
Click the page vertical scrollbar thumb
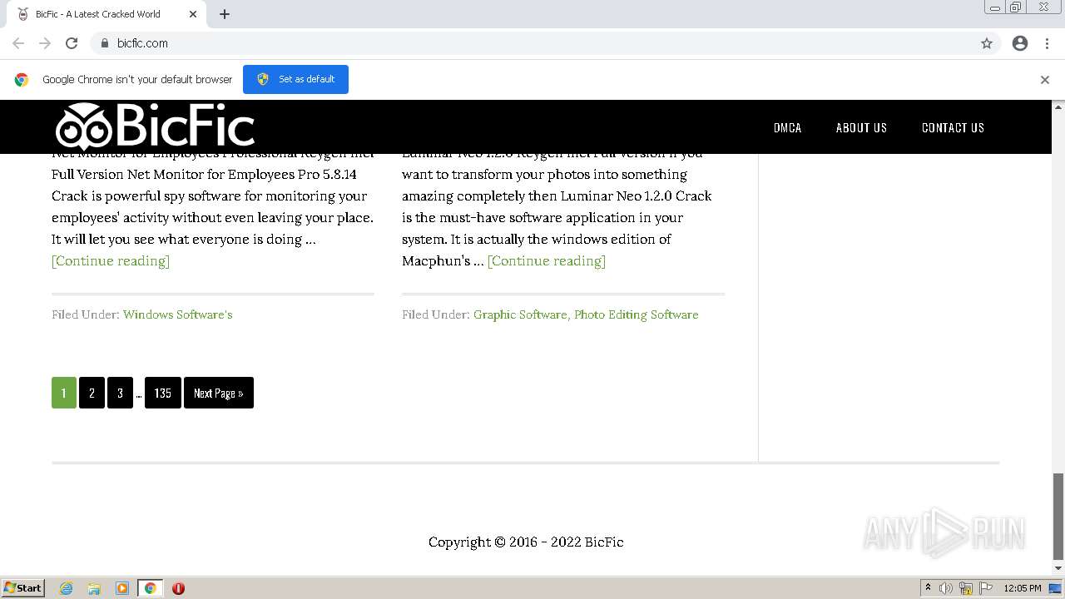pyautogui.click(x=1058, y=517)
